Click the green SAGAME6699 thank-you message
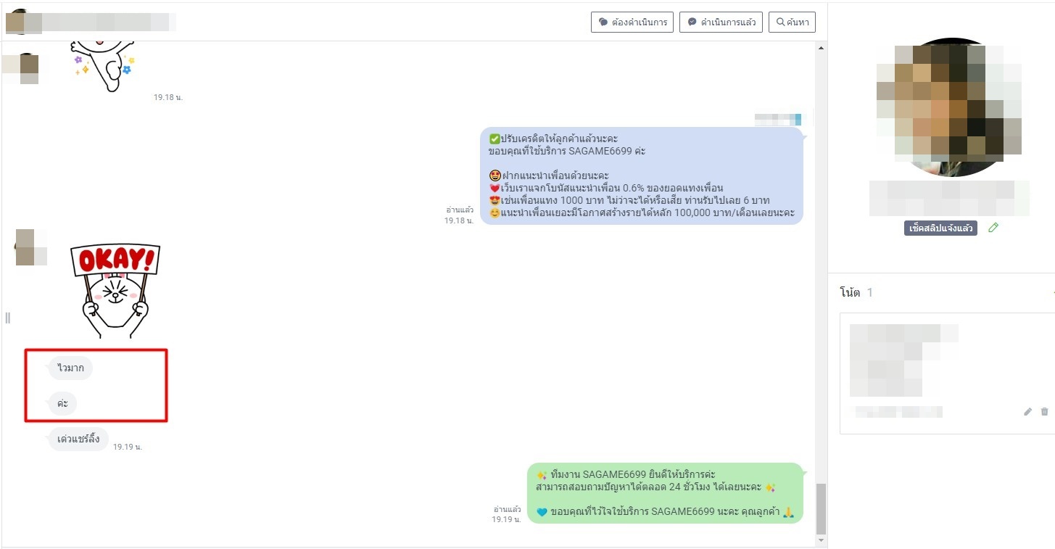The width and height of the screenshot is (1055, 549). [665, 493]
